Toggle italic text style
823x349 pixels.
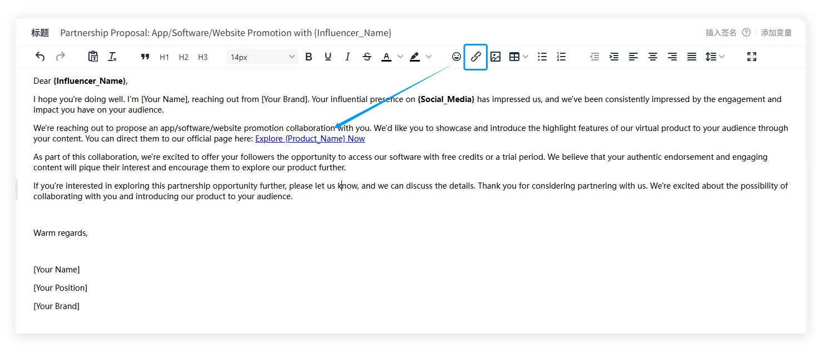coord(348,57)
